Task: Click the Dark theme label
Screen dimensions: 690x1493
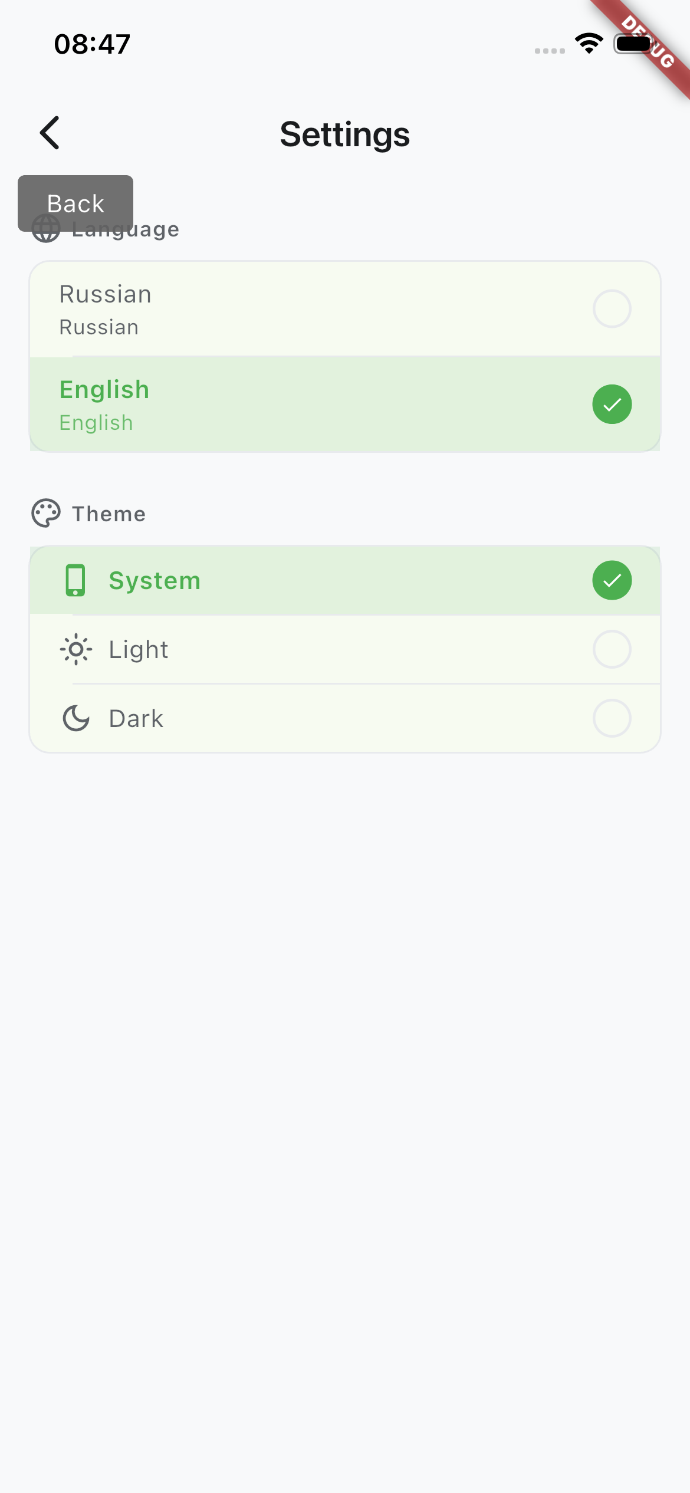Action: tap(136, 719)
